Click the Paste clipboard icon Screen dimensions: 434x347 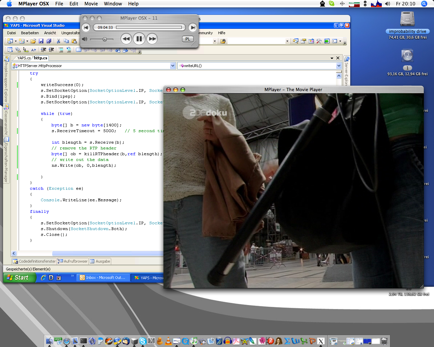pyautogui.click(x=74, y=41)
